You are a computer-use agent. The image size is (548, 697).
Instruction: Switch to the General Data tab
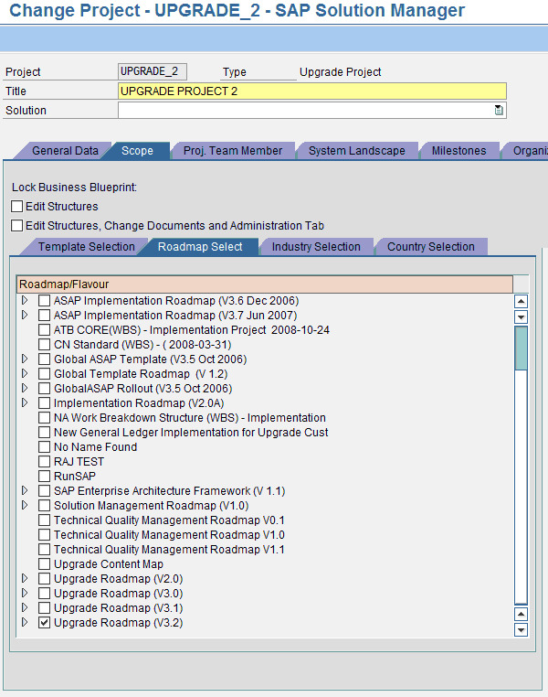(x=65, y=151)
